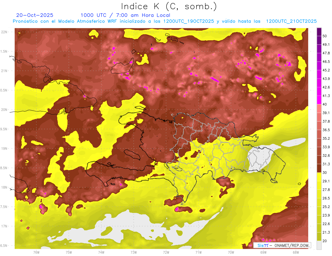Click the dark brown swatch between 30 and 31.3
The height and width of the screenshot is (256, 332).
click(x=319, y=168)
